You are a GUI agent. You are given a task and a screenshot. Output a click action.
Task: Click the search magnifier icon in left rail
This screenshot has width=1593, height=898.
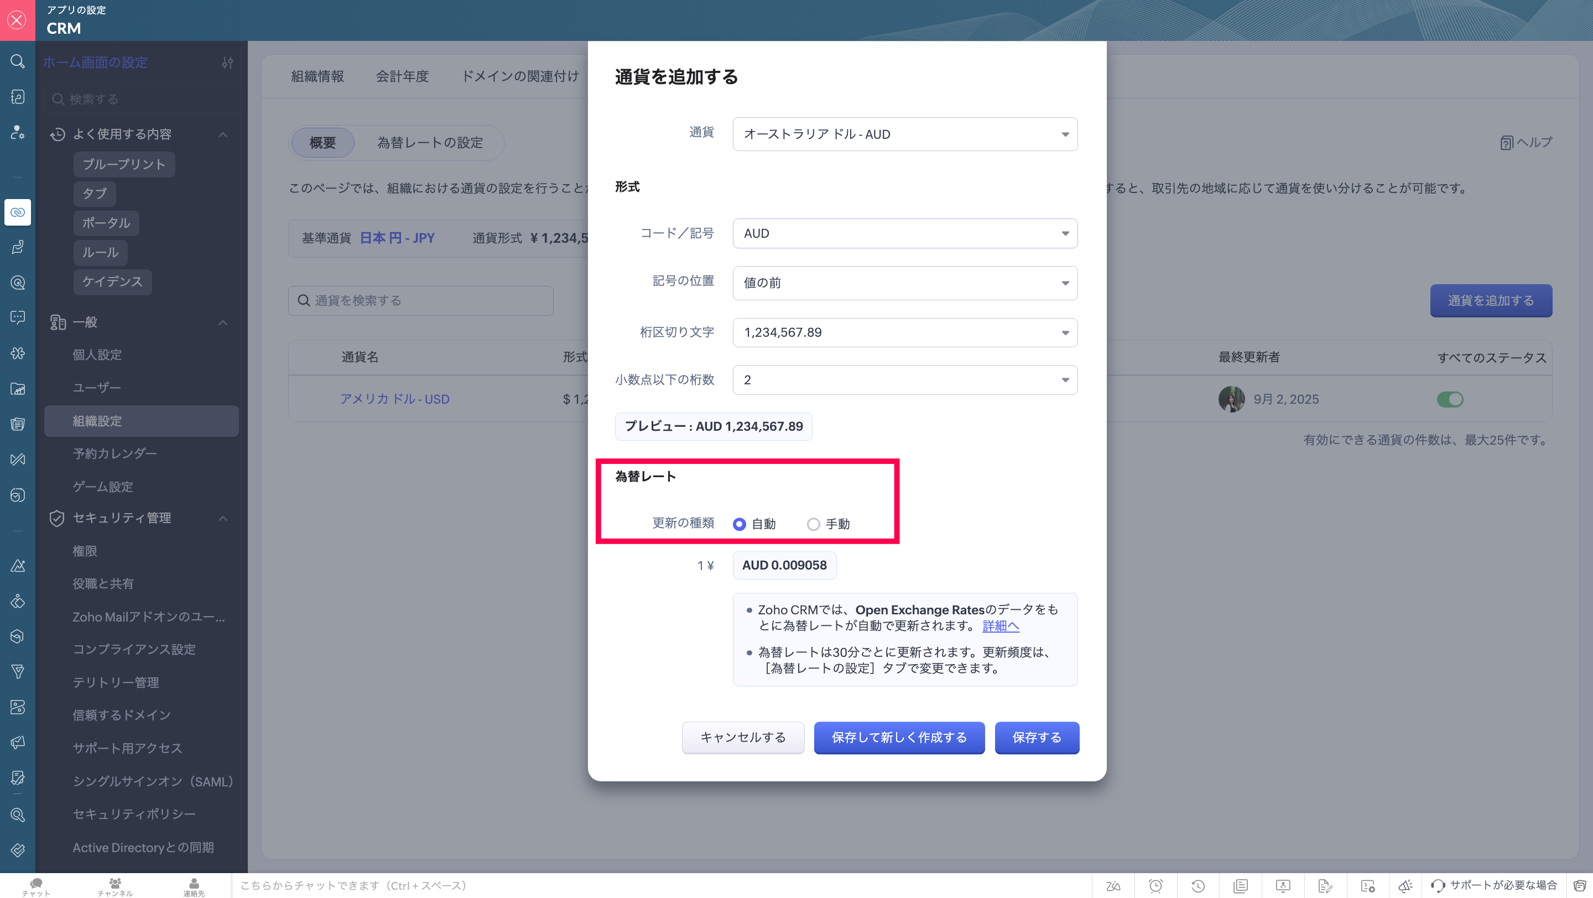[17, 61]
